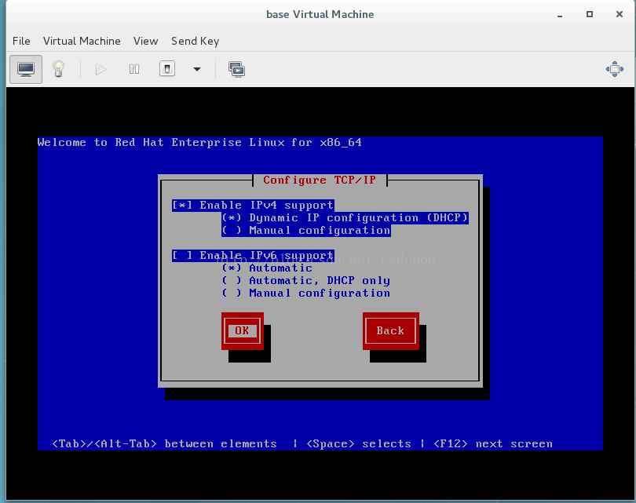Select IPv6 Manual configuration option
Viewport: 636px width, 503px height.
coord(306,293)
